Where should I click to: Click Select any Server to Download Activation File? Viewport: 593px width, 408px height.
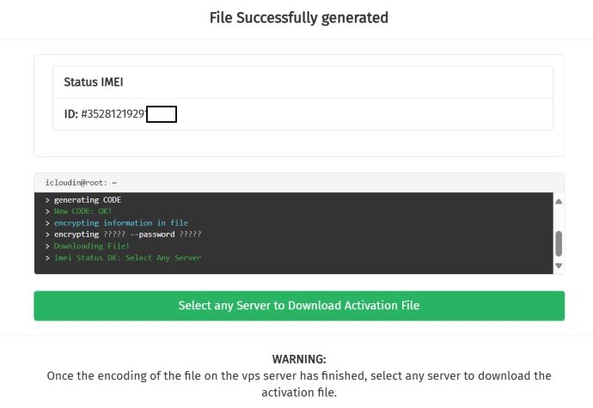coord(299,306)
